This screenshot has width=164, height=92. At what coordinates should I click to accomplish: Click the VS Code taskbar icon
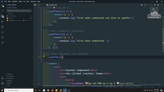click(65, 90)
